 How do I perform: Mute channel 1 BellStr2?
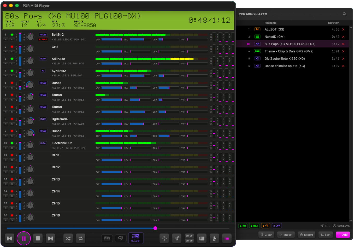(6, 40)
